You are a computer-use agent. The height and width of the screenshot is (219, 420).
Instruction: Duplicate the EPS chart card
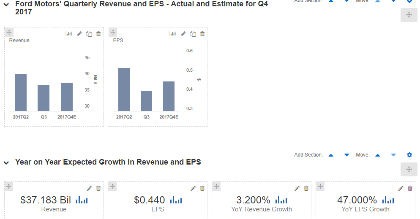pos(193,34)
